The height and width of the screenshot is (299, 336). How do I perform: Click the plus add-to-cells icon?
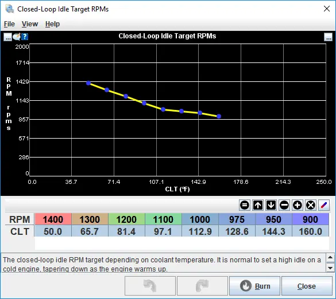tap(298, 205)
